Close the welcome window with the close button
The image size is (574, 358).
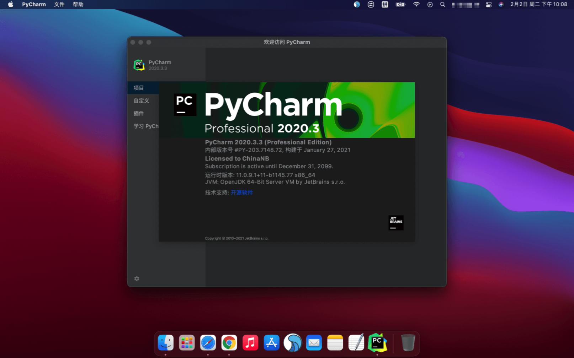[133, 42]
